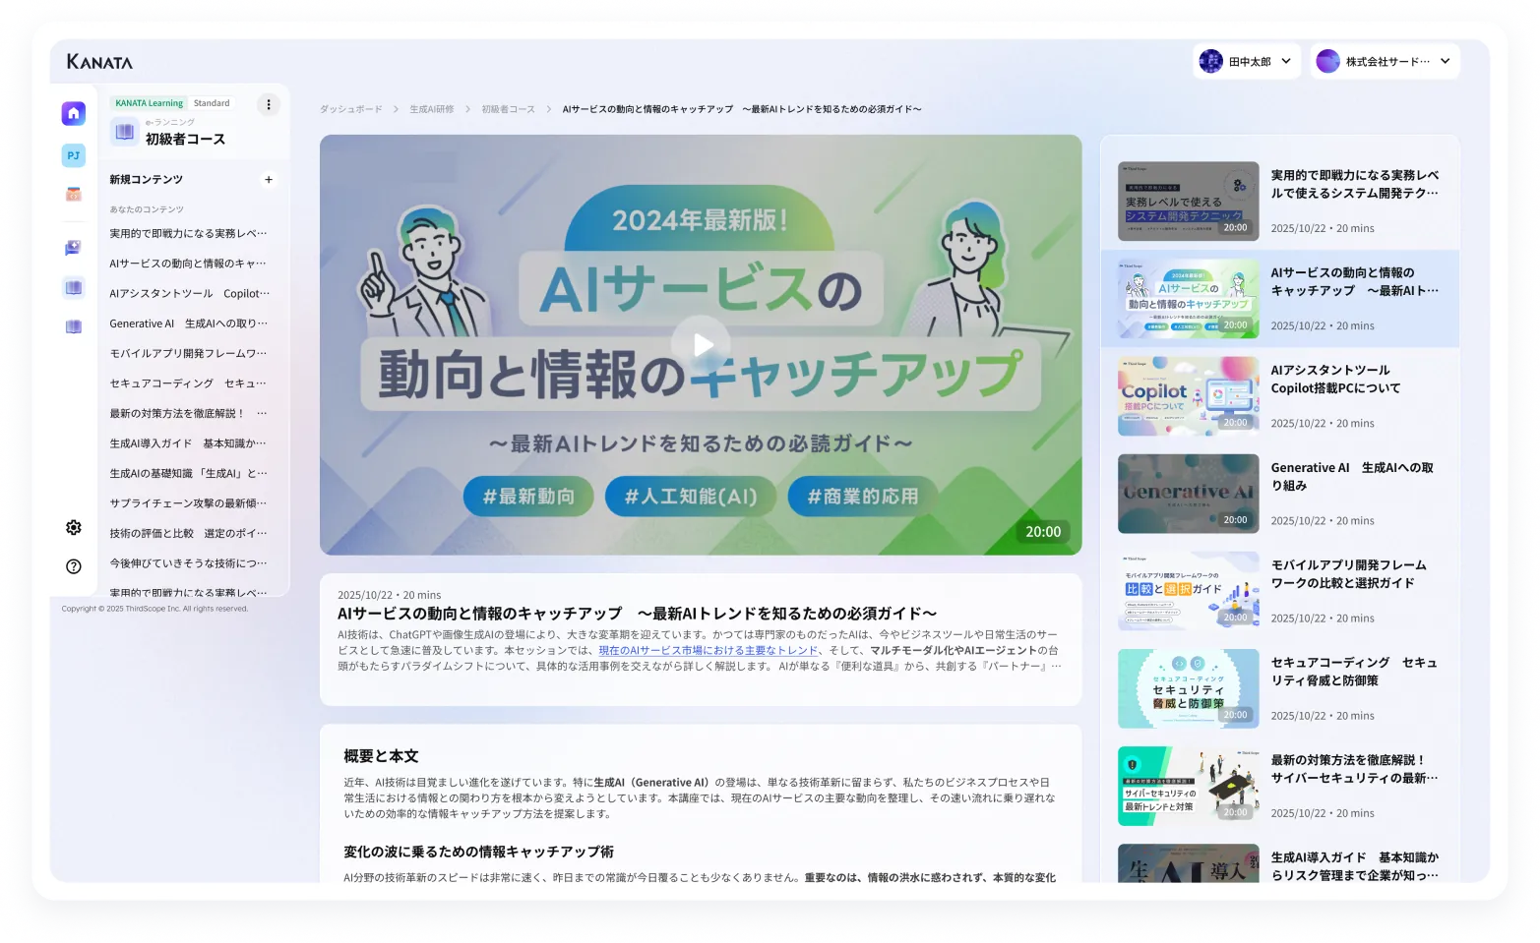Open the 田中太郎 user account dropdown

pyautogui.click(x=1247, y=61)
